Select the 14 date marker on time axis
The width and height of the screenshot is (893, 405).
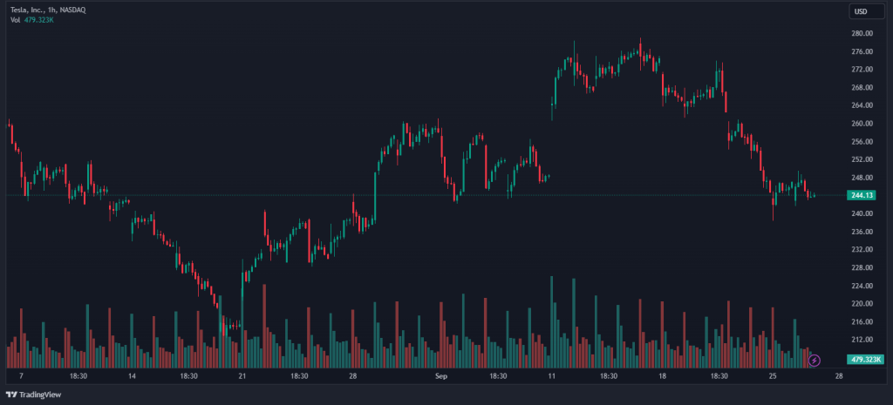[132, 376]
